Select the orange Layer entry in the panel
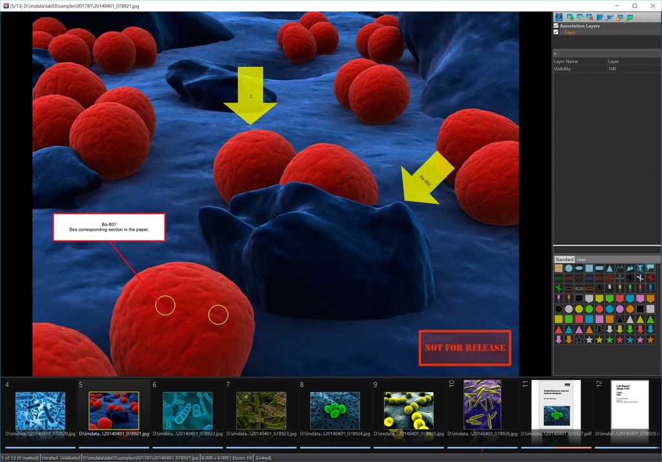The width and height of the screenshot is (662, 462). pyautogui.click(x=570, y=32)
